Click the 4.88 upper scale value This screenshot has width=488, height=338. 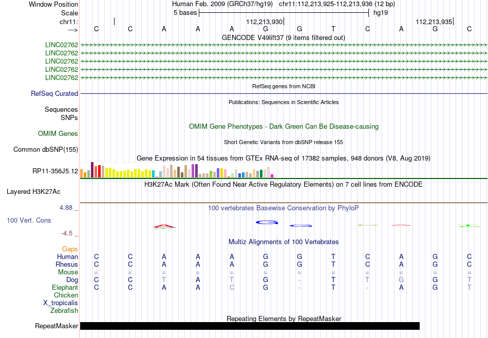[x=66, y=208]
